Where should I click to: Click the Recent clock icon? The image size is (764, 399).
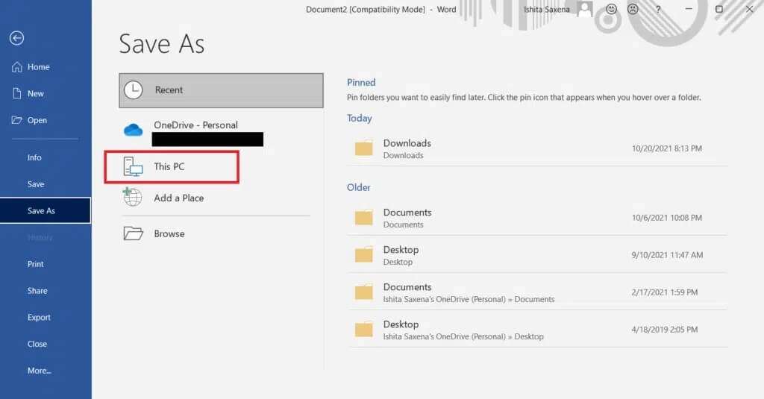click(x=133, y=90)
